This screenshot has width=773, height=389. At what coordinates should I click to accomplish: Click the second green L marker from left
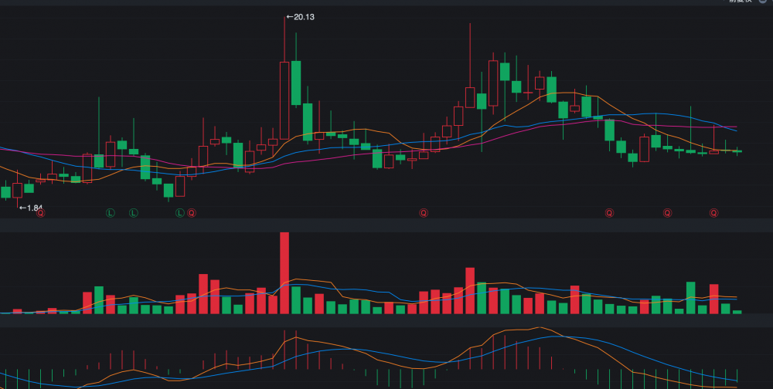click(x=133, y=212)
